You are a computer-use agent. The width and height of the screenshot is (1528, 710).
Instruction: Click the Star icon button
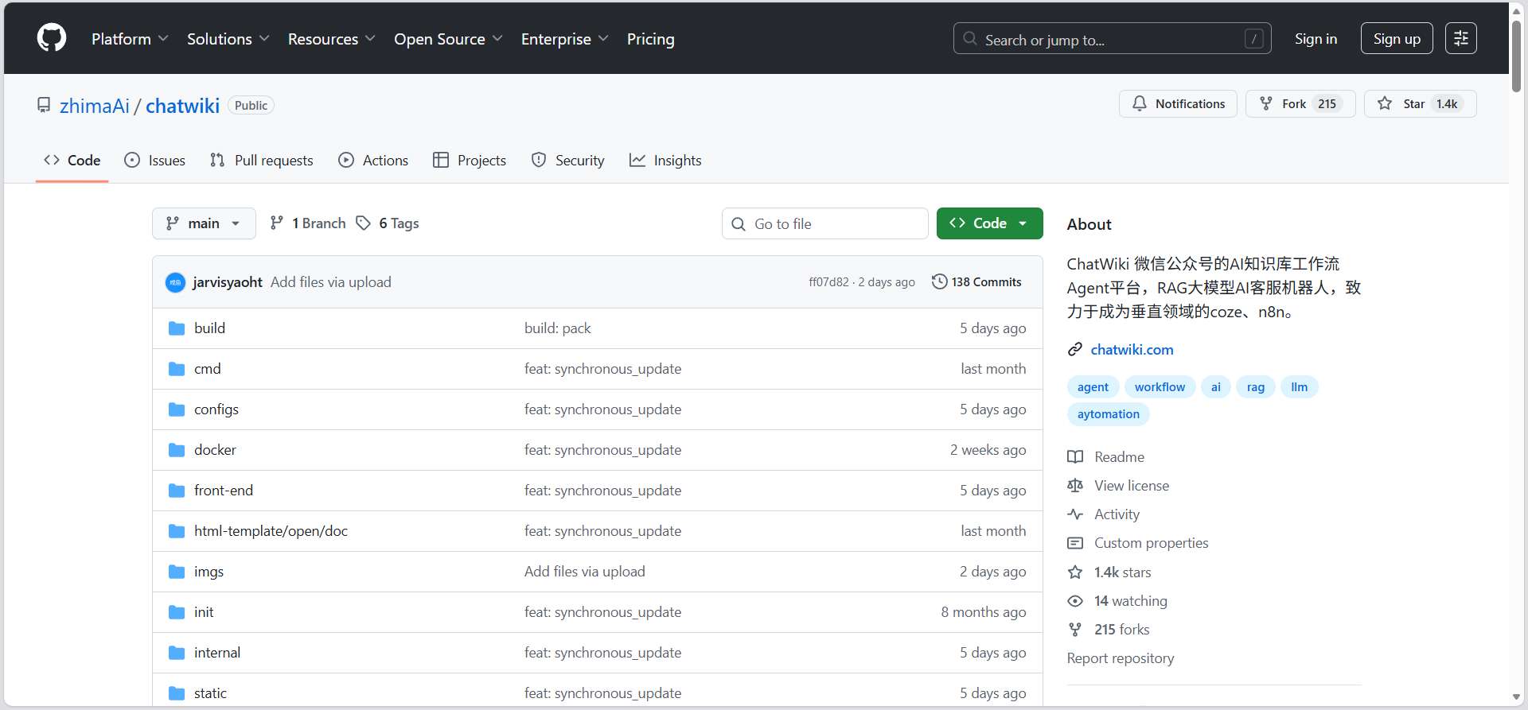(1385, 103)
